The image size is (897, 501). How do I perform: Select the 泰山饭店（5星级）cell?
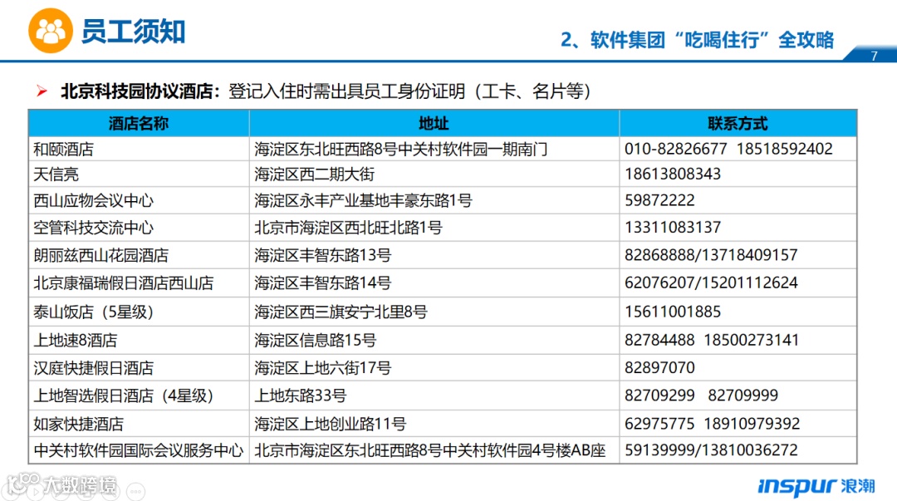[139, 312]
